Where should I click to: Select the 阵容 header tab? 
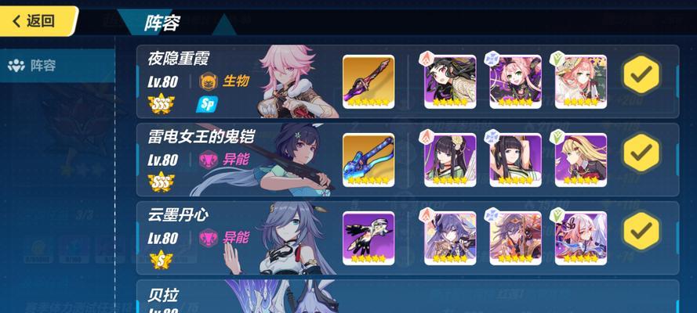(x=162, y=23)
